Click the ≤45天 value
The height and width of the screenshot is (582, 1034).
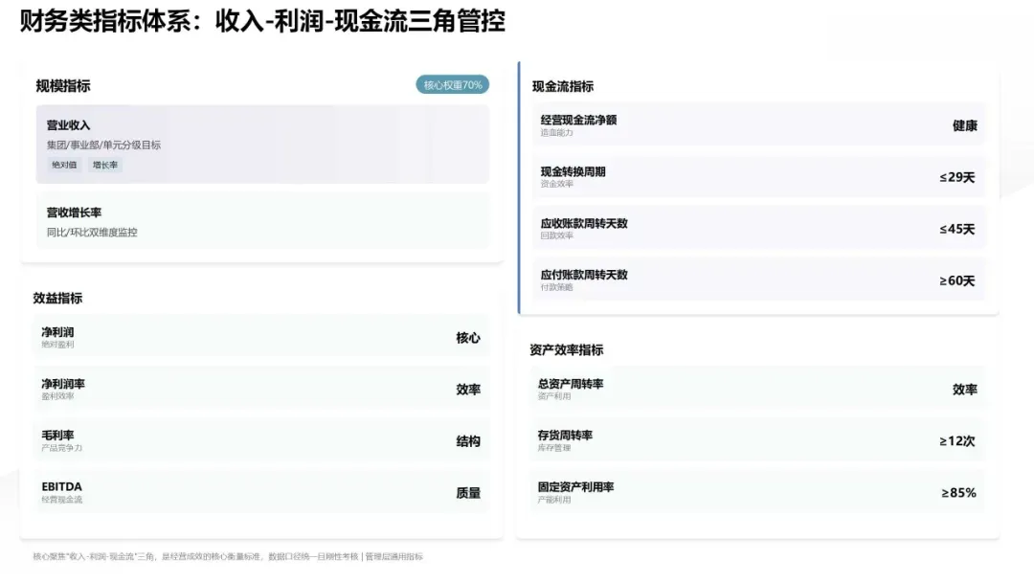point(956,229)
